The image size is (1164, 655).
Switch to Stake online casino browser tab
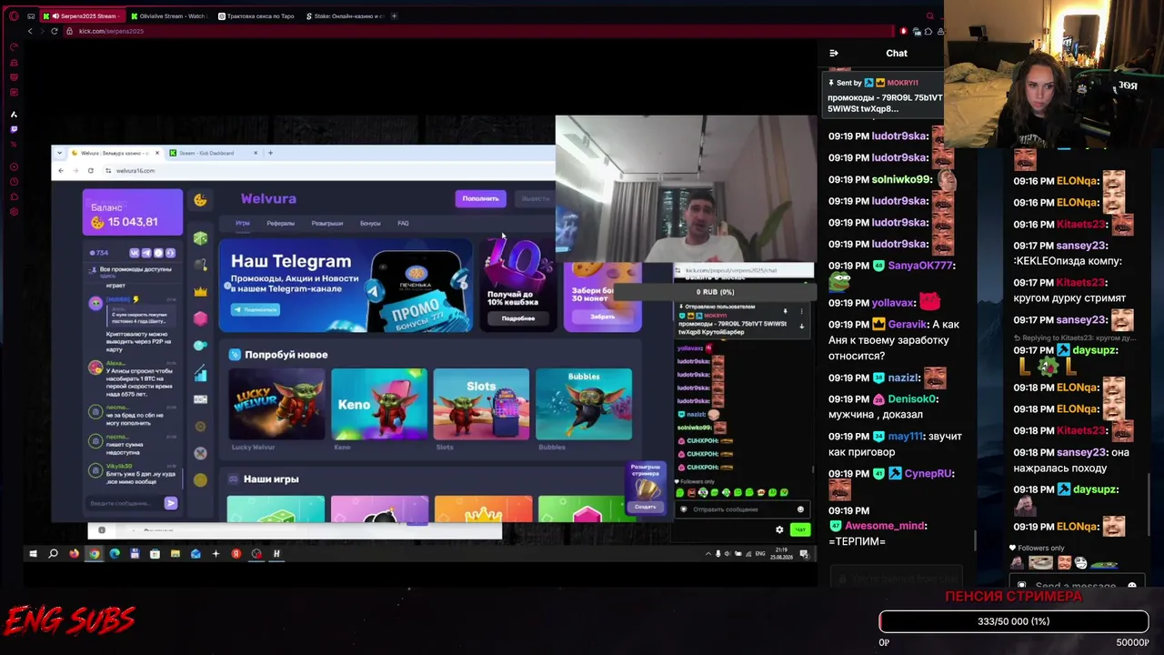(344, 15)
